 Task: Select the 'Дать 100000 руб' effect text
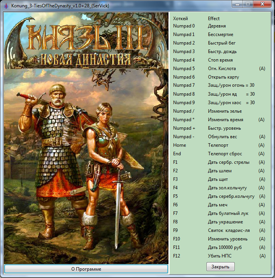click(225, 247)
